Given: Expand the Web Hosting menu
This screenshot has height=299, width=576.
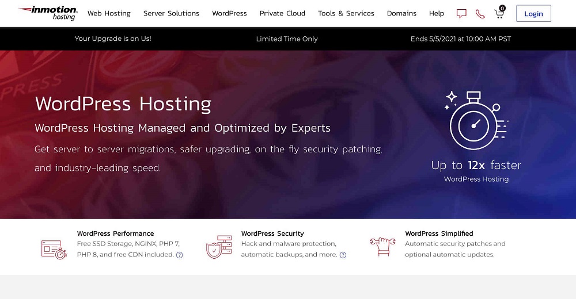Looking at the screenshot, I should coord(109,13).
